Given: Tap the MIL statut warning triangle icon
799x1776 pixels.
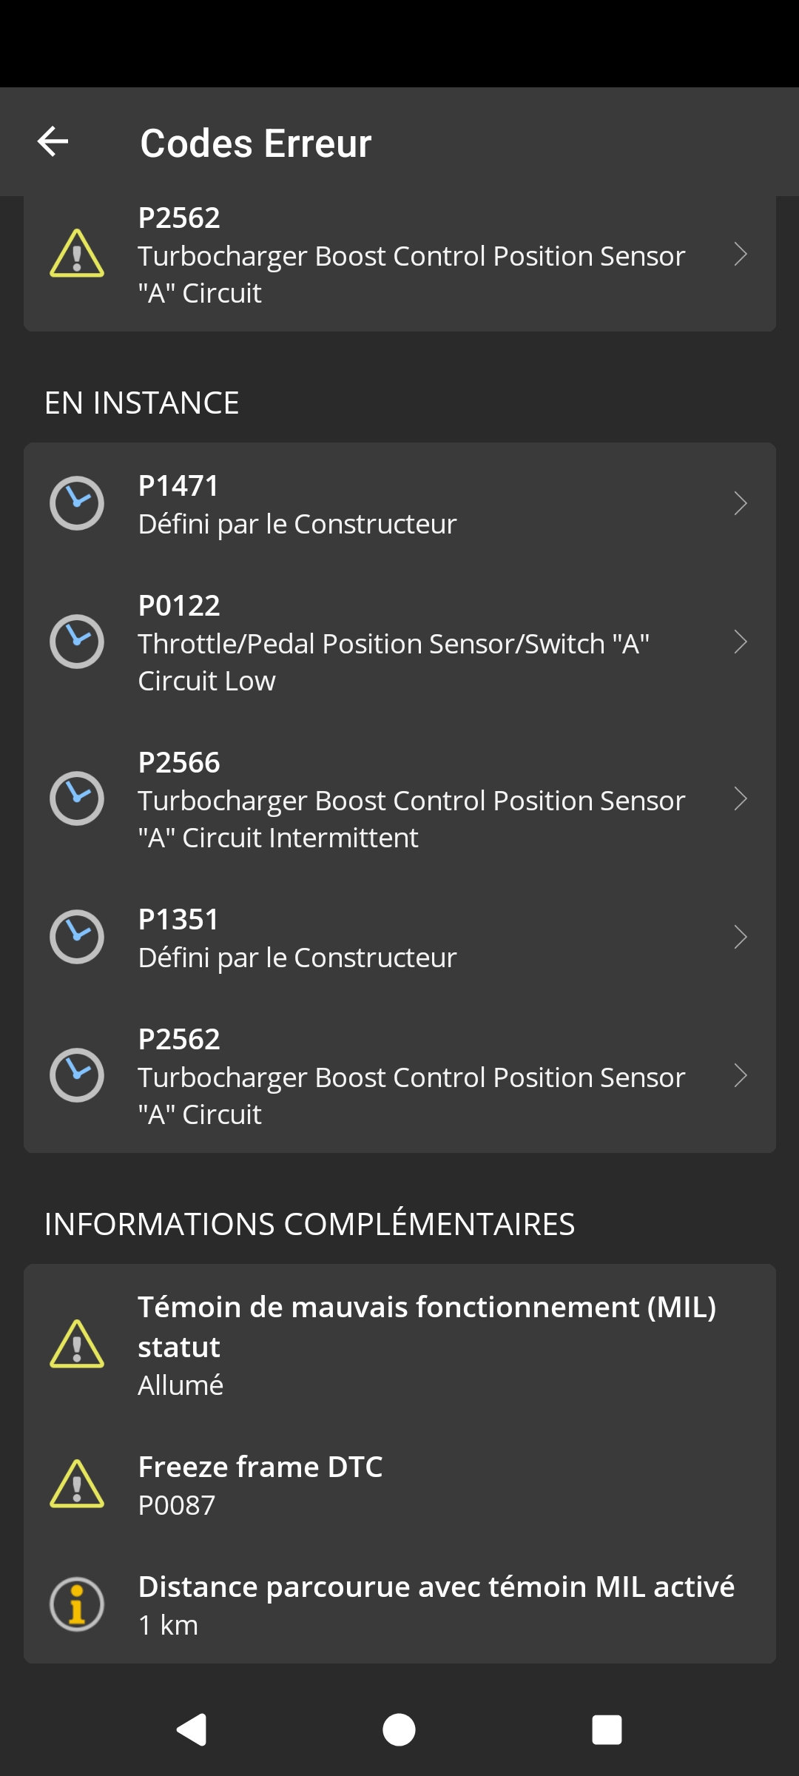Looking at the screenshot, I should coord(77,1345).
